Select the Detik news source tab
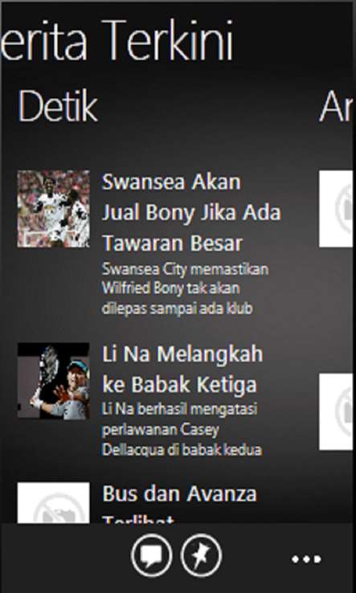This screenshot has width=356, height=593. coord(58,107)
